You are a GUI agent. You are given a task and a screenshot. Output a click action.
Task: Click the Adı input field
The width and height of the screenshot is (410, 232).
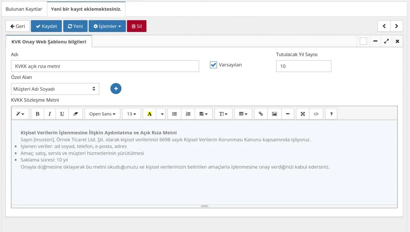(105, 66)
